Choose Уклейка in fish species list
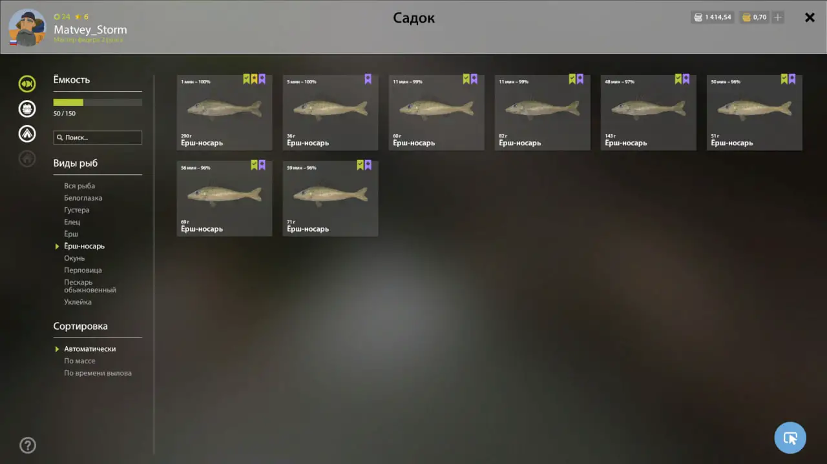827x464 pixels. 78,302
